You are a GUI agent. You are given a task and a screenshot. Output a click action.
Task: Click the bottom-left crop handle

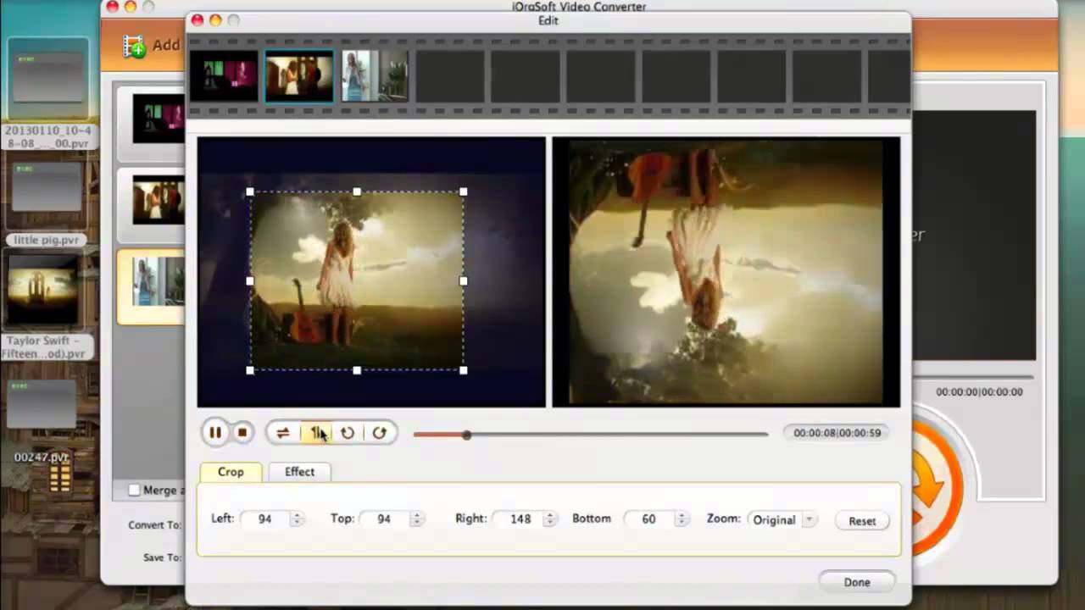(250, 370)
